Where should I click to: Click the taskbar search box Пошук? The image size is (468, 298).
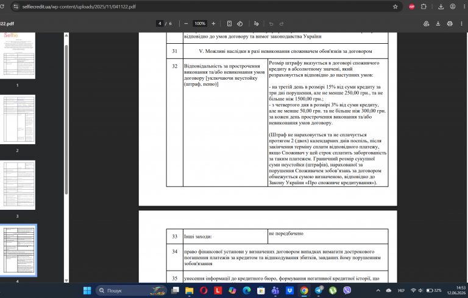[131, 290]
